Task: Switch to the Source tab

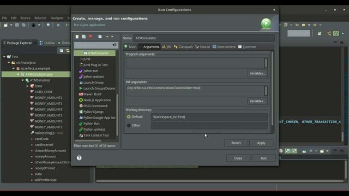Action: pyautogui.click(x=202, y=47)
